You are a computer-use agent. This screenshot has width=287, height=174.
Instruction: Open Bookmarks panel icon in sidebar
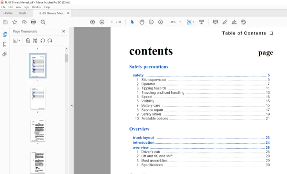[x=5, y=44]
